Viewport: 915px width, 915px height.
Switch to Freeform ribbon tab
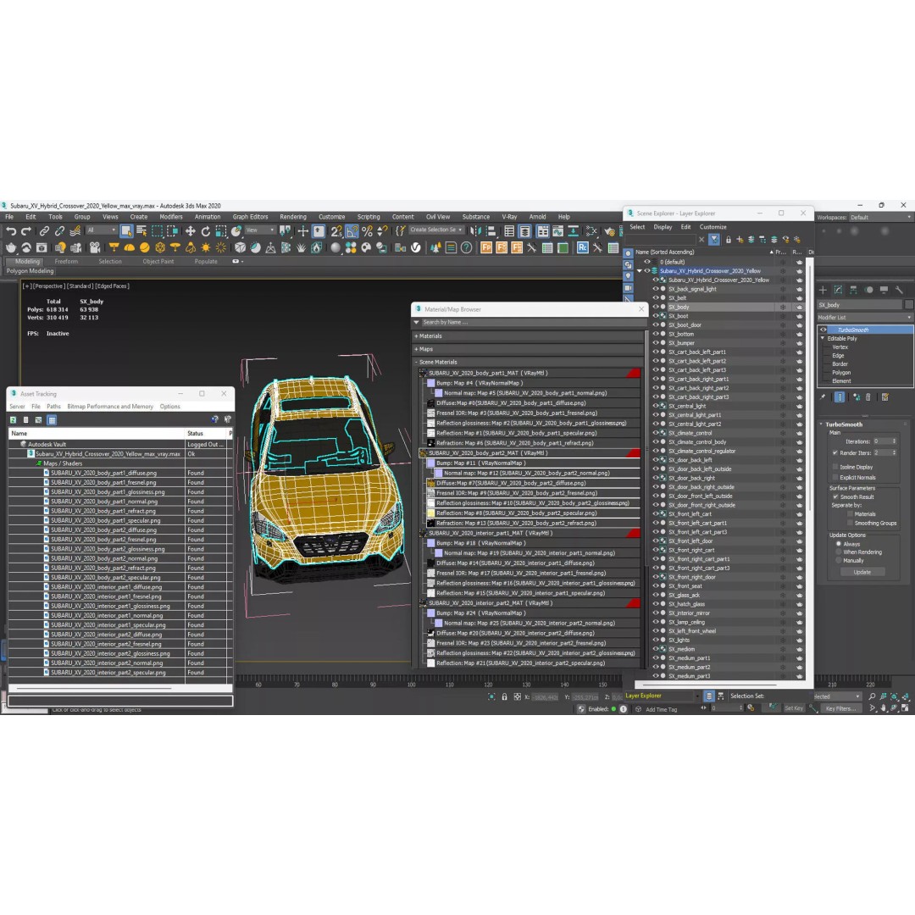[66, 262]
